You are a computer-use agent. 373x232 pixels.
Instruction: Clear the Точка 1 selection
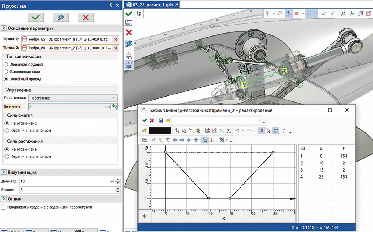[116, 39]
